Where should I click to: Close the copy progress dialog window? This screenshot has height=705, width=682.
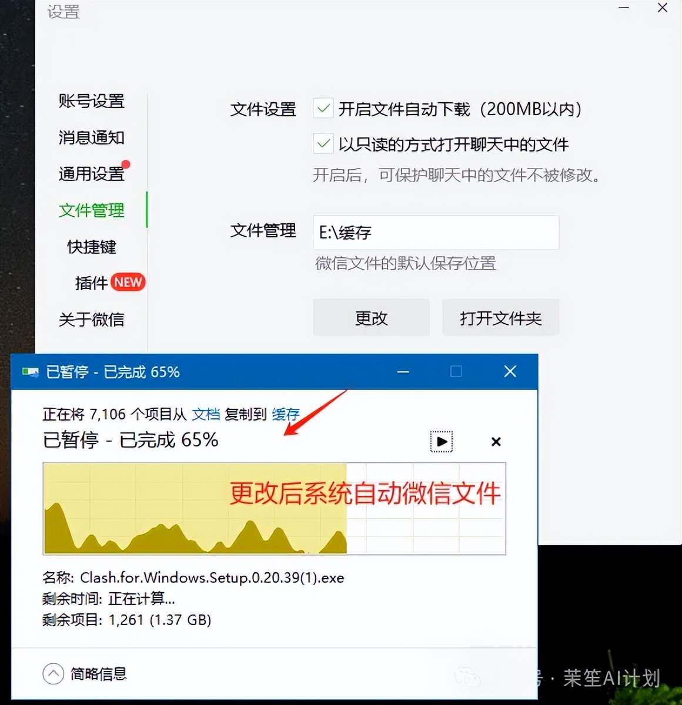tap(510, 372)
